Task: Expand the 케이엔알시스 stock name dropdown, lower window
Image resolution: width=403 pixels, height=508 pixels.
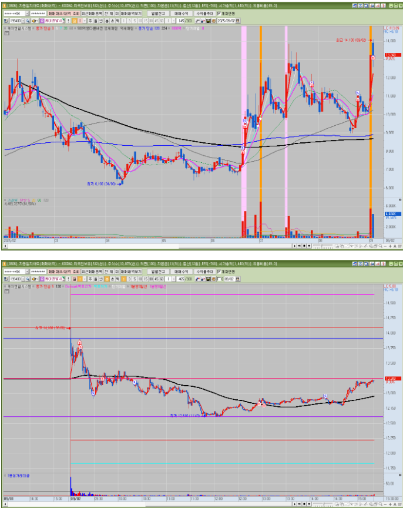Action: (64, 279)
